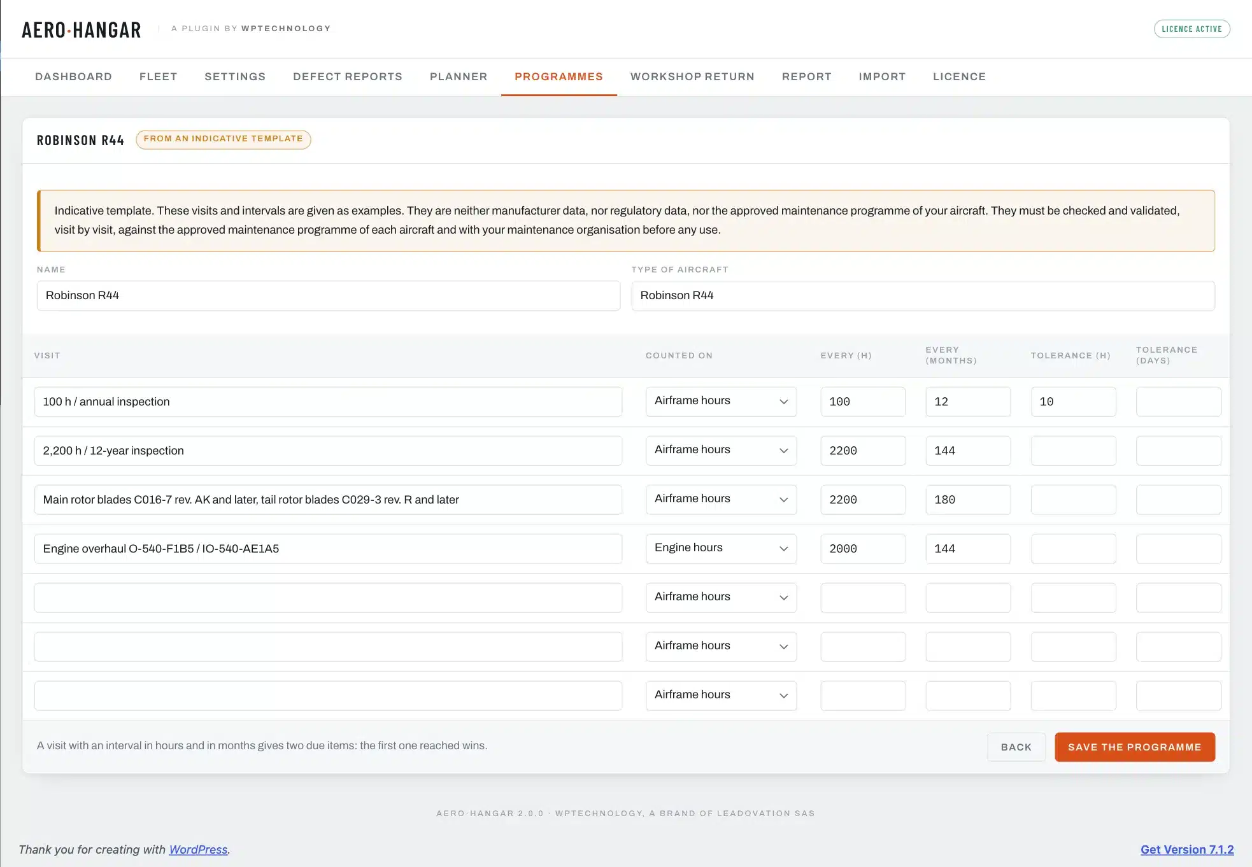Click the second empty visit name field
Screen dimensions: 1252x867
[328, 647]
